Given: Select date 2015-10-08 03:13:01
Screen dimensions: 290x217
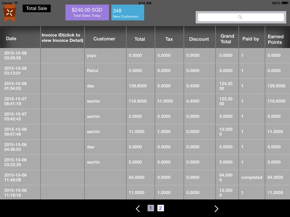Looking at the screenshot, I should pos(15,71).
